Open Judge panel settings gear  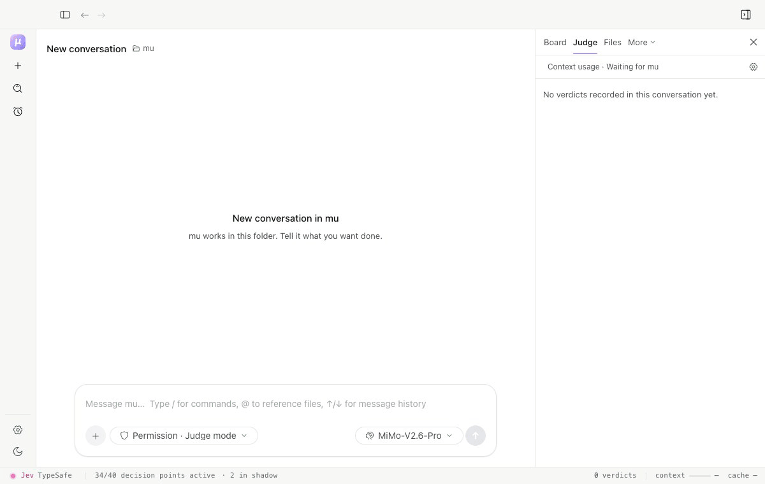pos(754,67)
